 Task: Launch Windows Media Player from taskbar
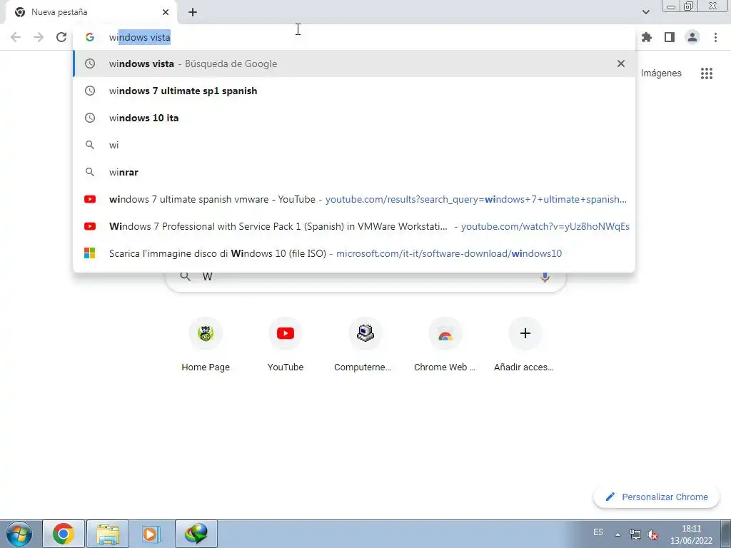[x=151, y=534]
